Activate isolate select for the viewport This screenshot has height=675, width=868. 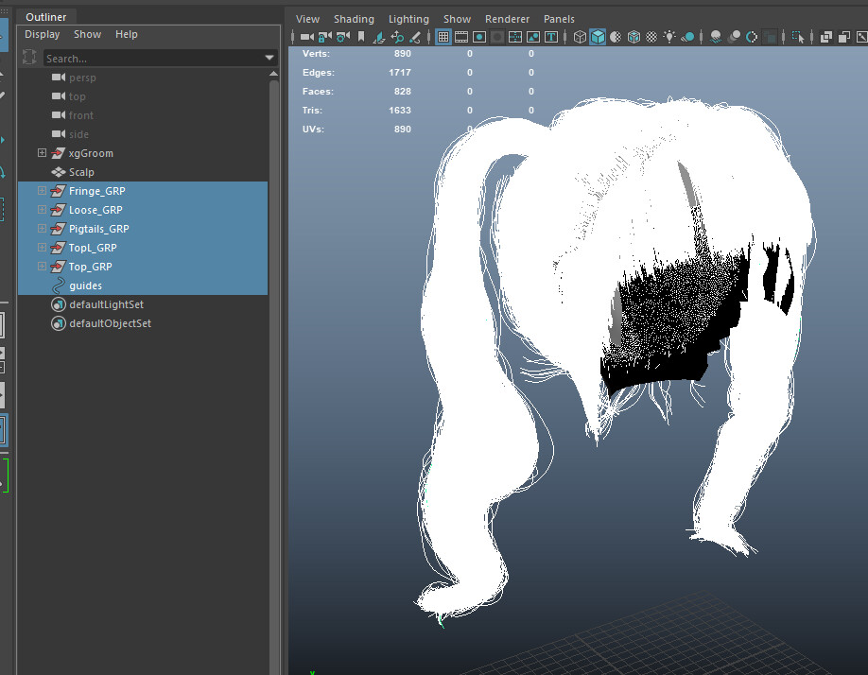tap(797, 37)
